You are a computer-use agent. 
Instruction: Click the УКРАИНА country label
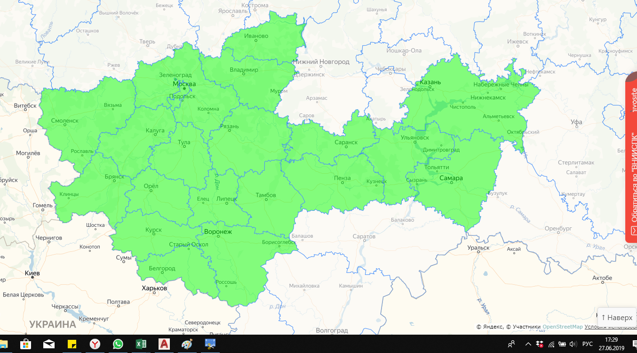point(53,324)
